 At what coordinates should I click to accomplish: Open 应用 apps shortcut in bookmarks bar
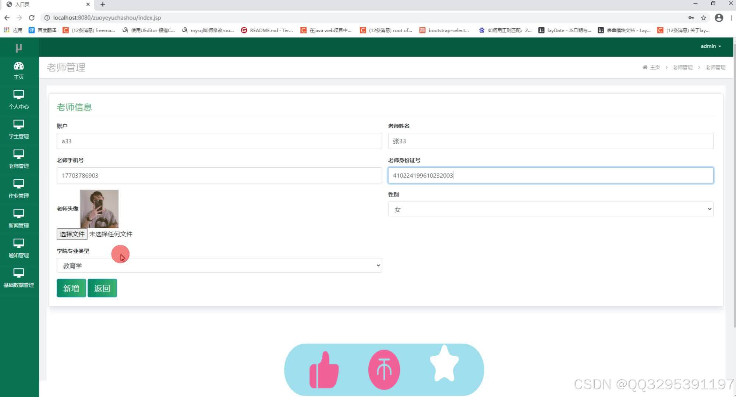13,30
